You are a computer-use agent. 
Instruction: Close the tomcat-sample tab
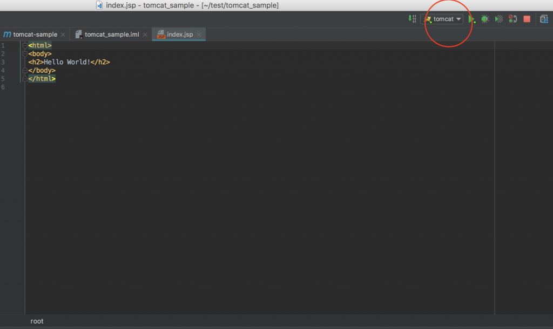[63, 35]
